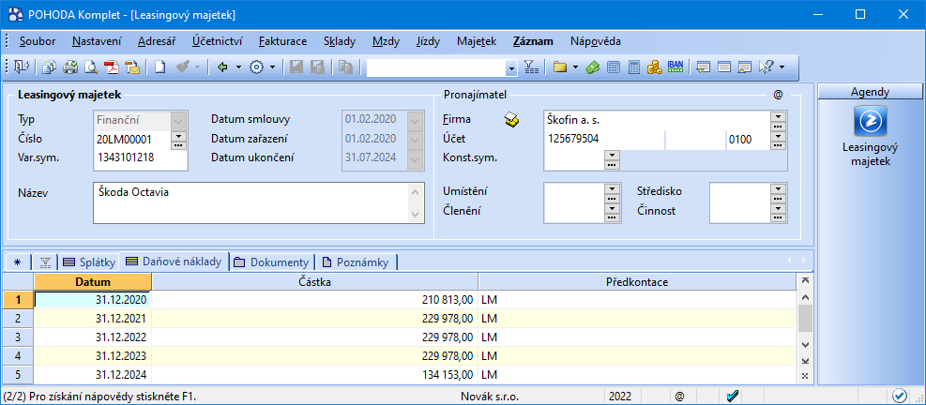This screenshot has height=405, width=926.
Task: Select the date cell 31.12.2022
Action: pos(93,337)
